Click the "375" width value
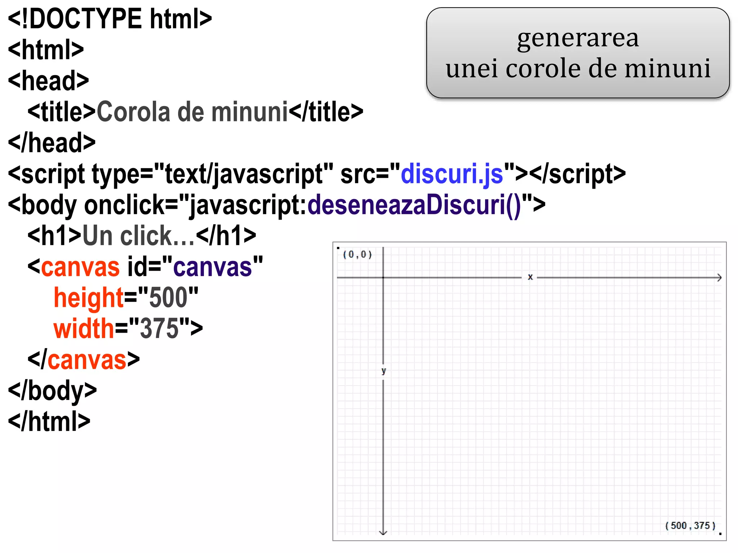 click(x=159, y=328)
